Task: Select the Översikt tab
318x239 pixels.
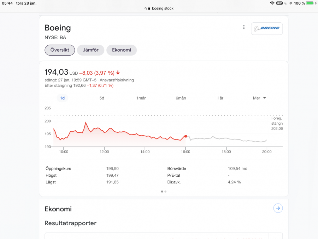Action: [60, 50]
